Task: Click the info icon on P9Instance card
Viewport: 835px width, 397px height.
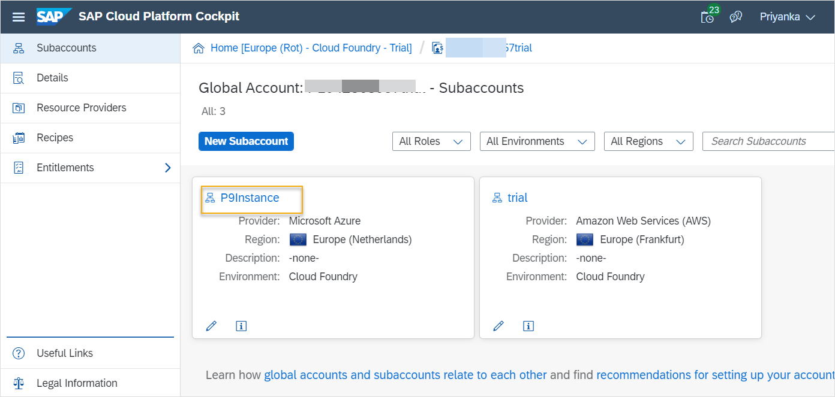Action: tap(241, 326)
